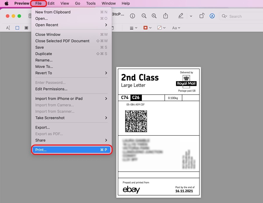Open the Apple menu
263x203 pixels.
point(6,3)
